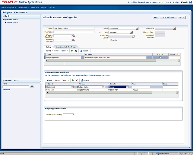The width and height of the screenshot is (193, 155).
Task: Open the Help menu
Action: [x=168, y=2]
